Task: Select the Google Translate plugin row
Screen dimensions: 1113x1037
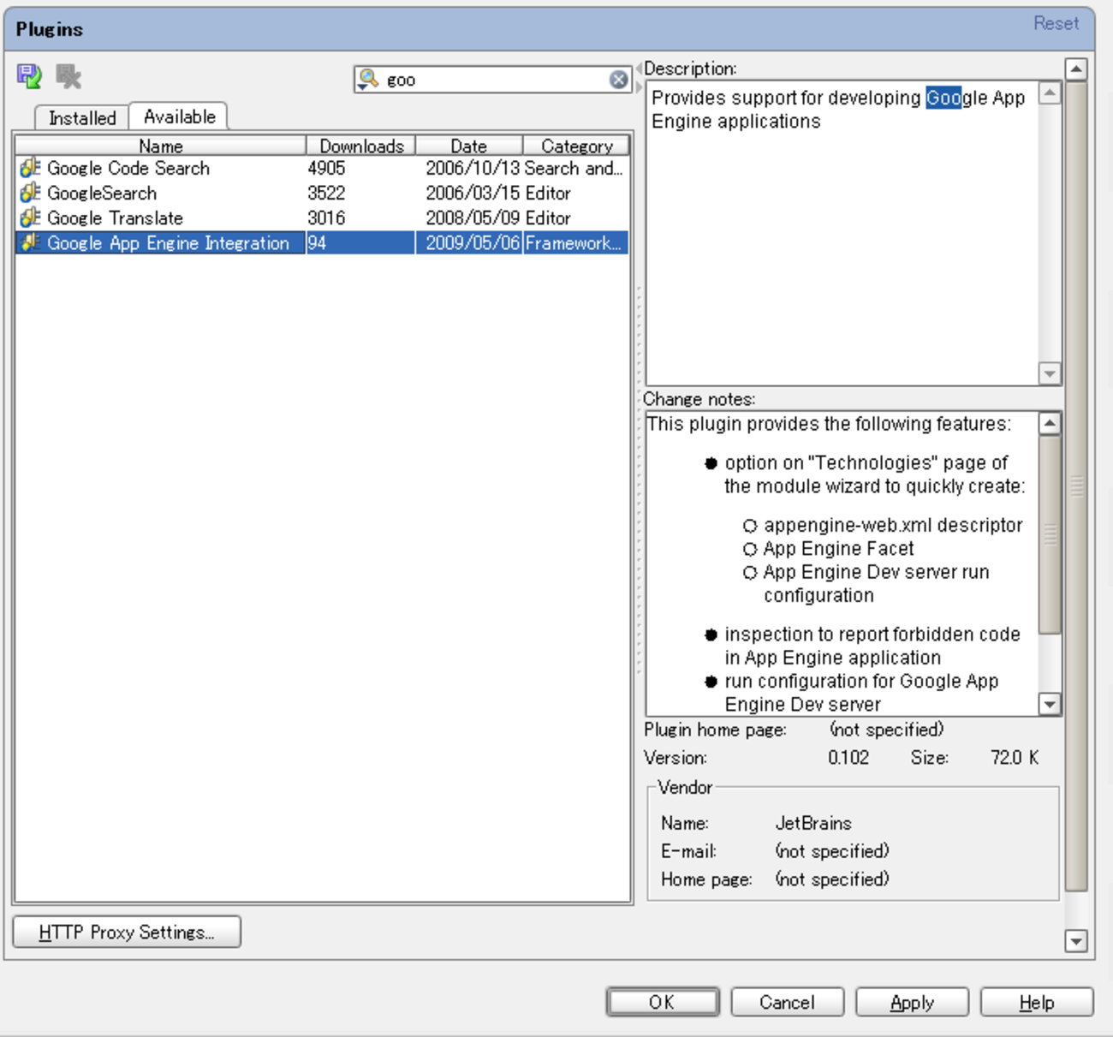Action: coord(323,218)
